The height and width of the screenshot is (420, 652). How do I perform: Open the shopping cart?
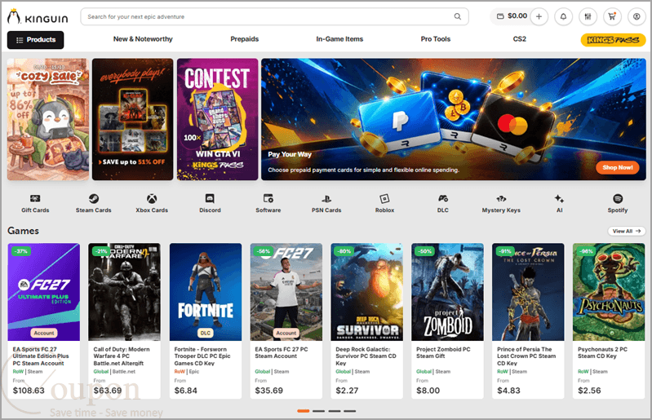pyautogui.click(x=612, y=16)
